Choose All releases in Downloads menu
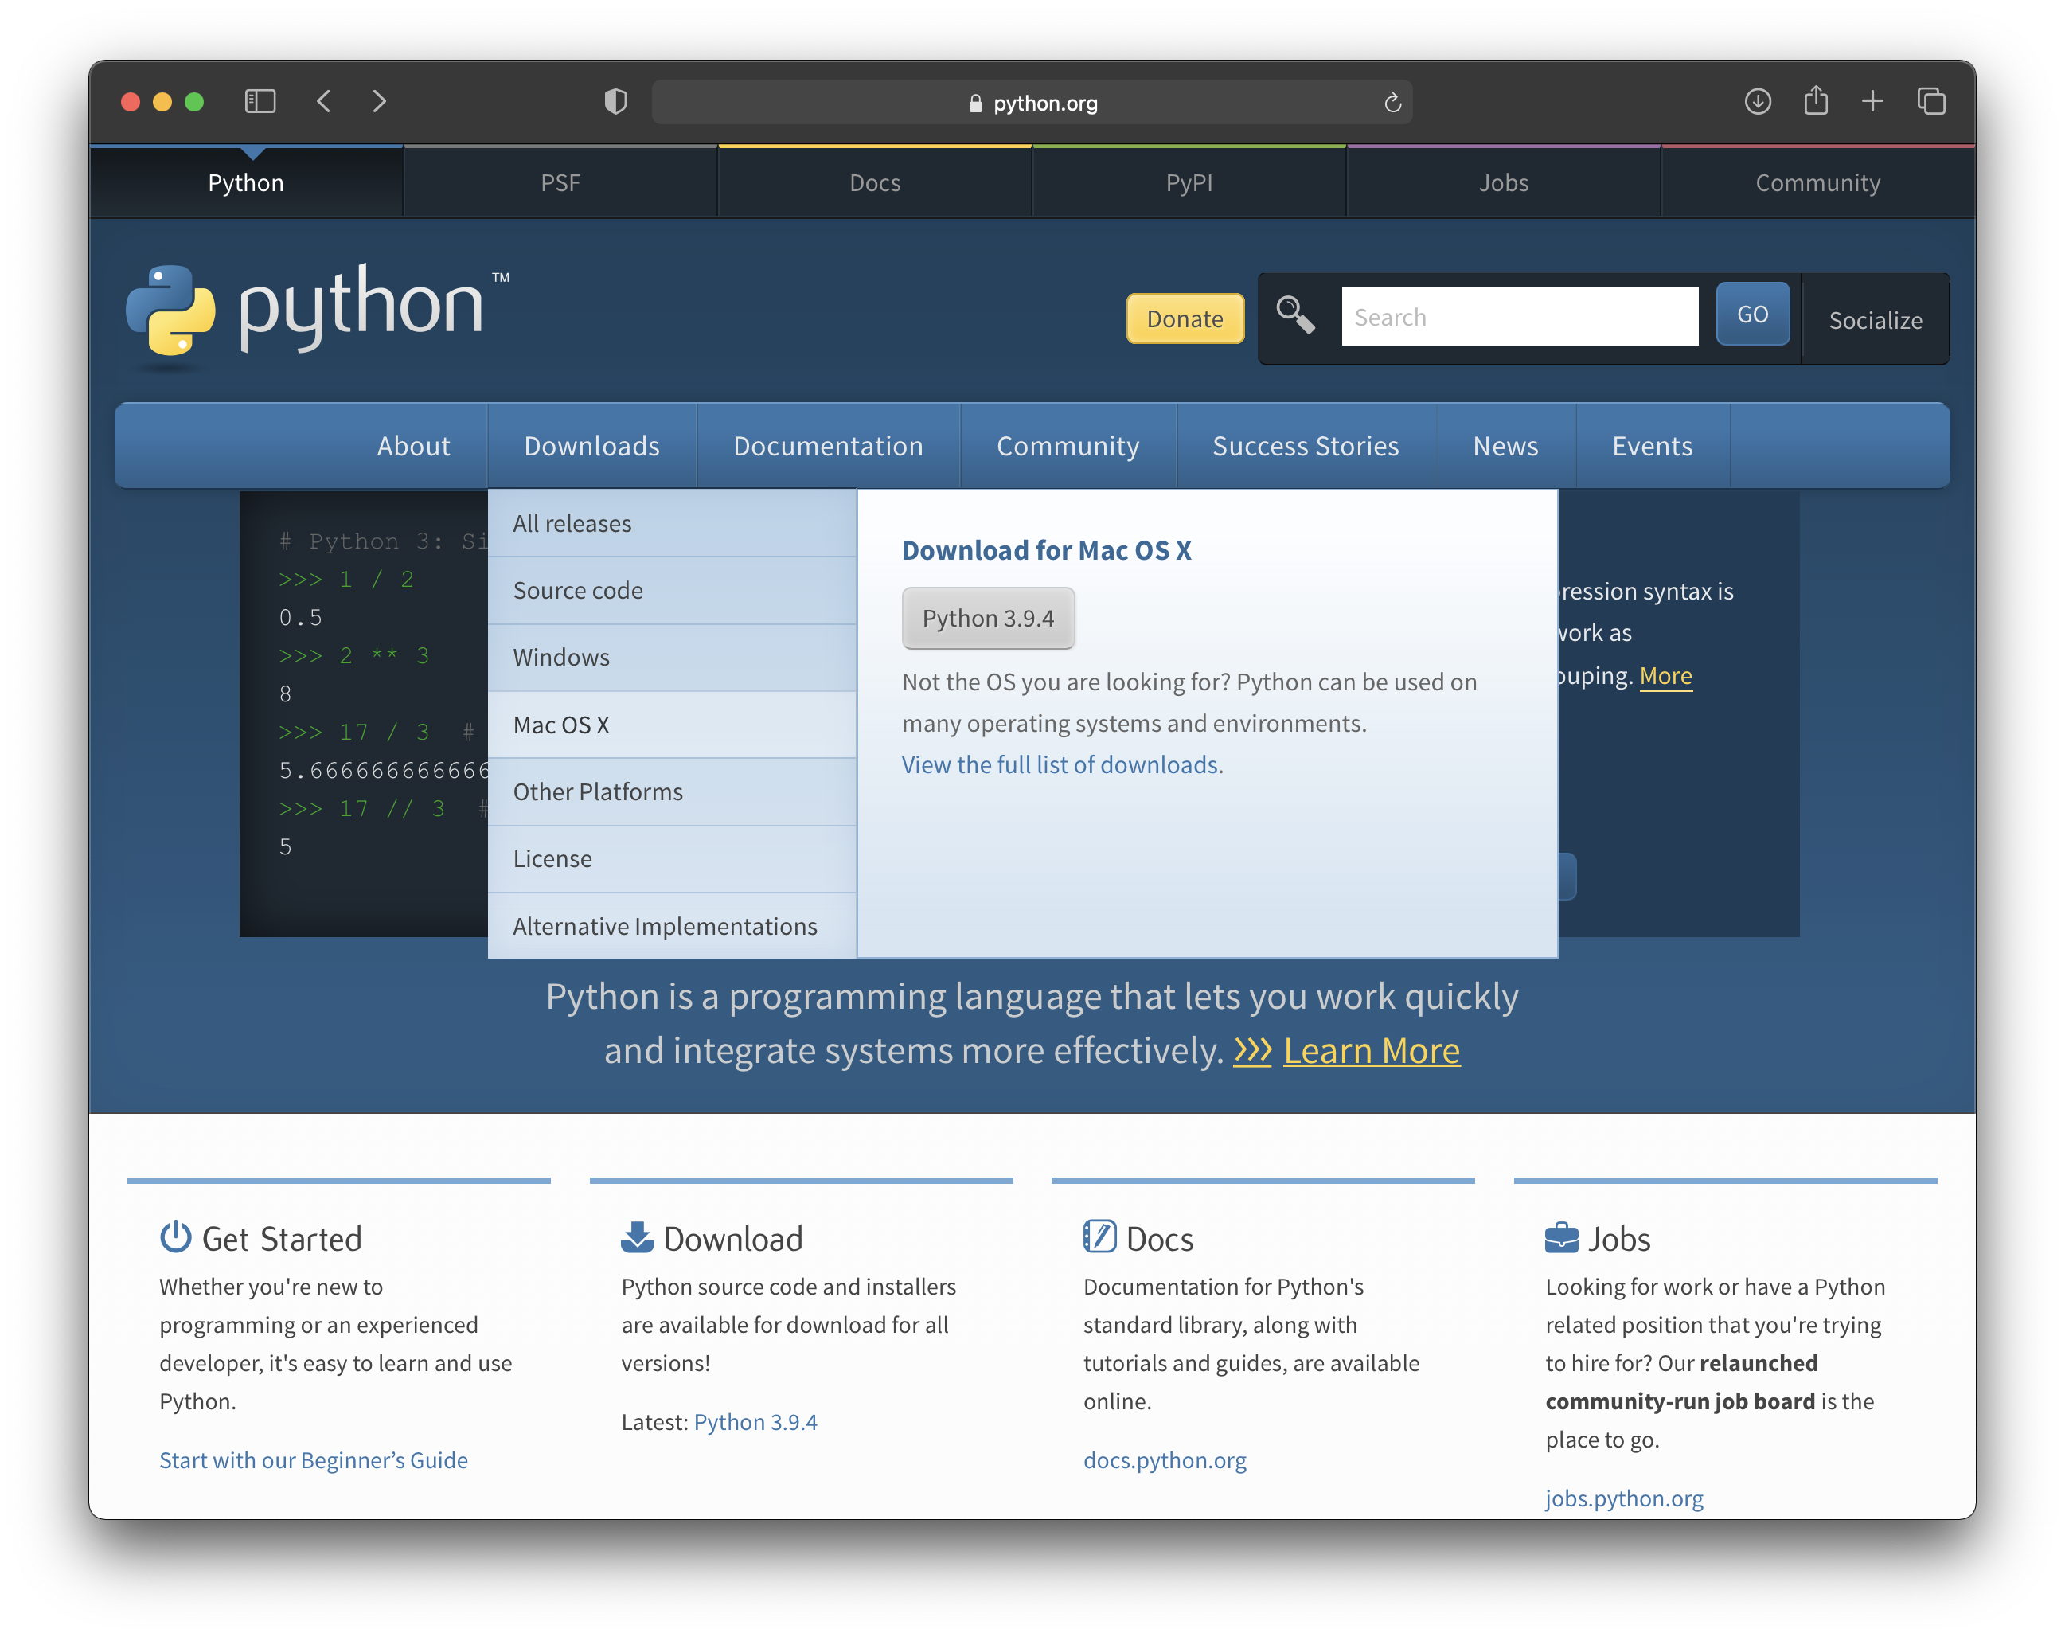Viewport: 2065px width, 1637px height. click(671, 523)
